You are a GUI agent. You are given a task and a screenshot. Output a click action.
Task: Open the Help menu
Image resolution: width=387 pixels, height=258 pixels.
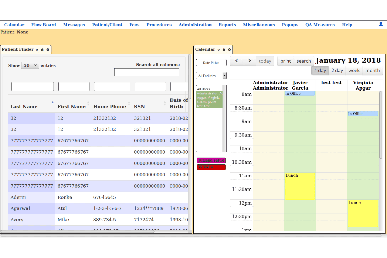click(347, 25)
